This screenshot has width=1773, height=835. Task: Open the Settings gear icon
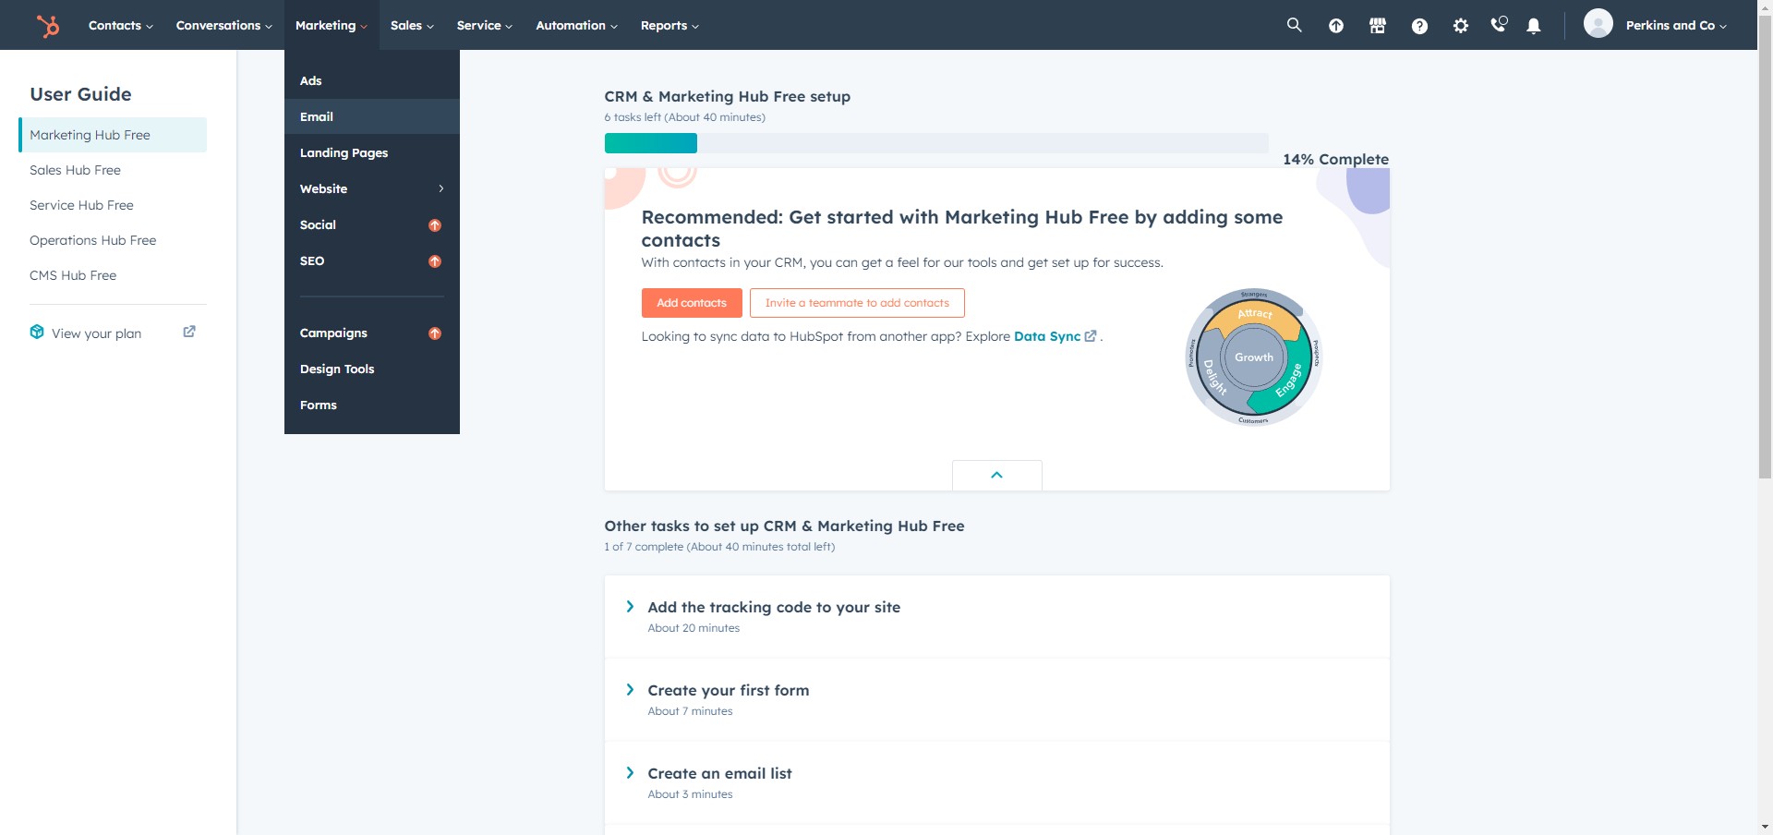tap(1460, 26)
